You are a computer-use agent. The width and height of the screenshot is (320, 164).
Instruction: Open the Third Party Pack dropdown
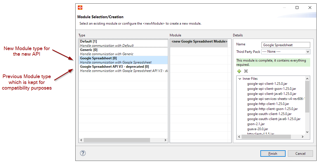[286, 51]
